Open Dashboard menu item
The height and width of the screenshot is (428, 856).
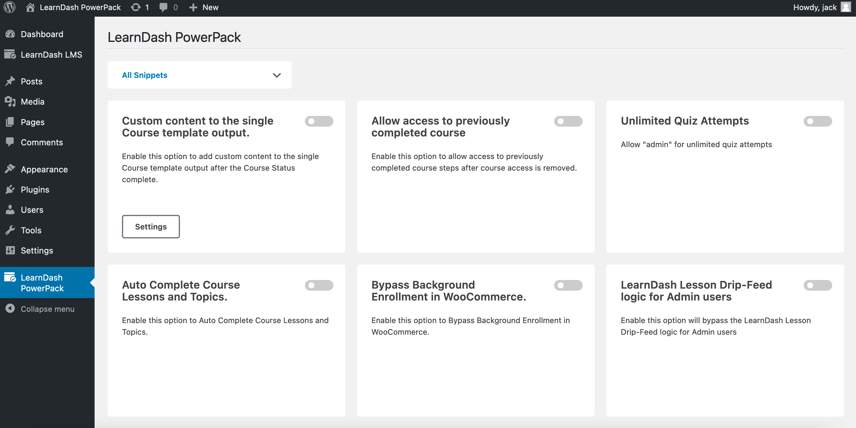(x=47, y=34)
